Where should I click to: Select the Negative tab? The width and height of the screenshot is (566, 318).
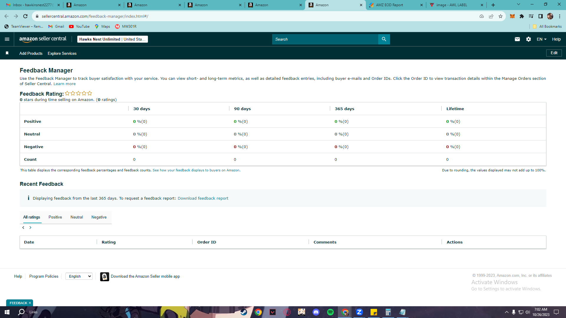point(99,217)
